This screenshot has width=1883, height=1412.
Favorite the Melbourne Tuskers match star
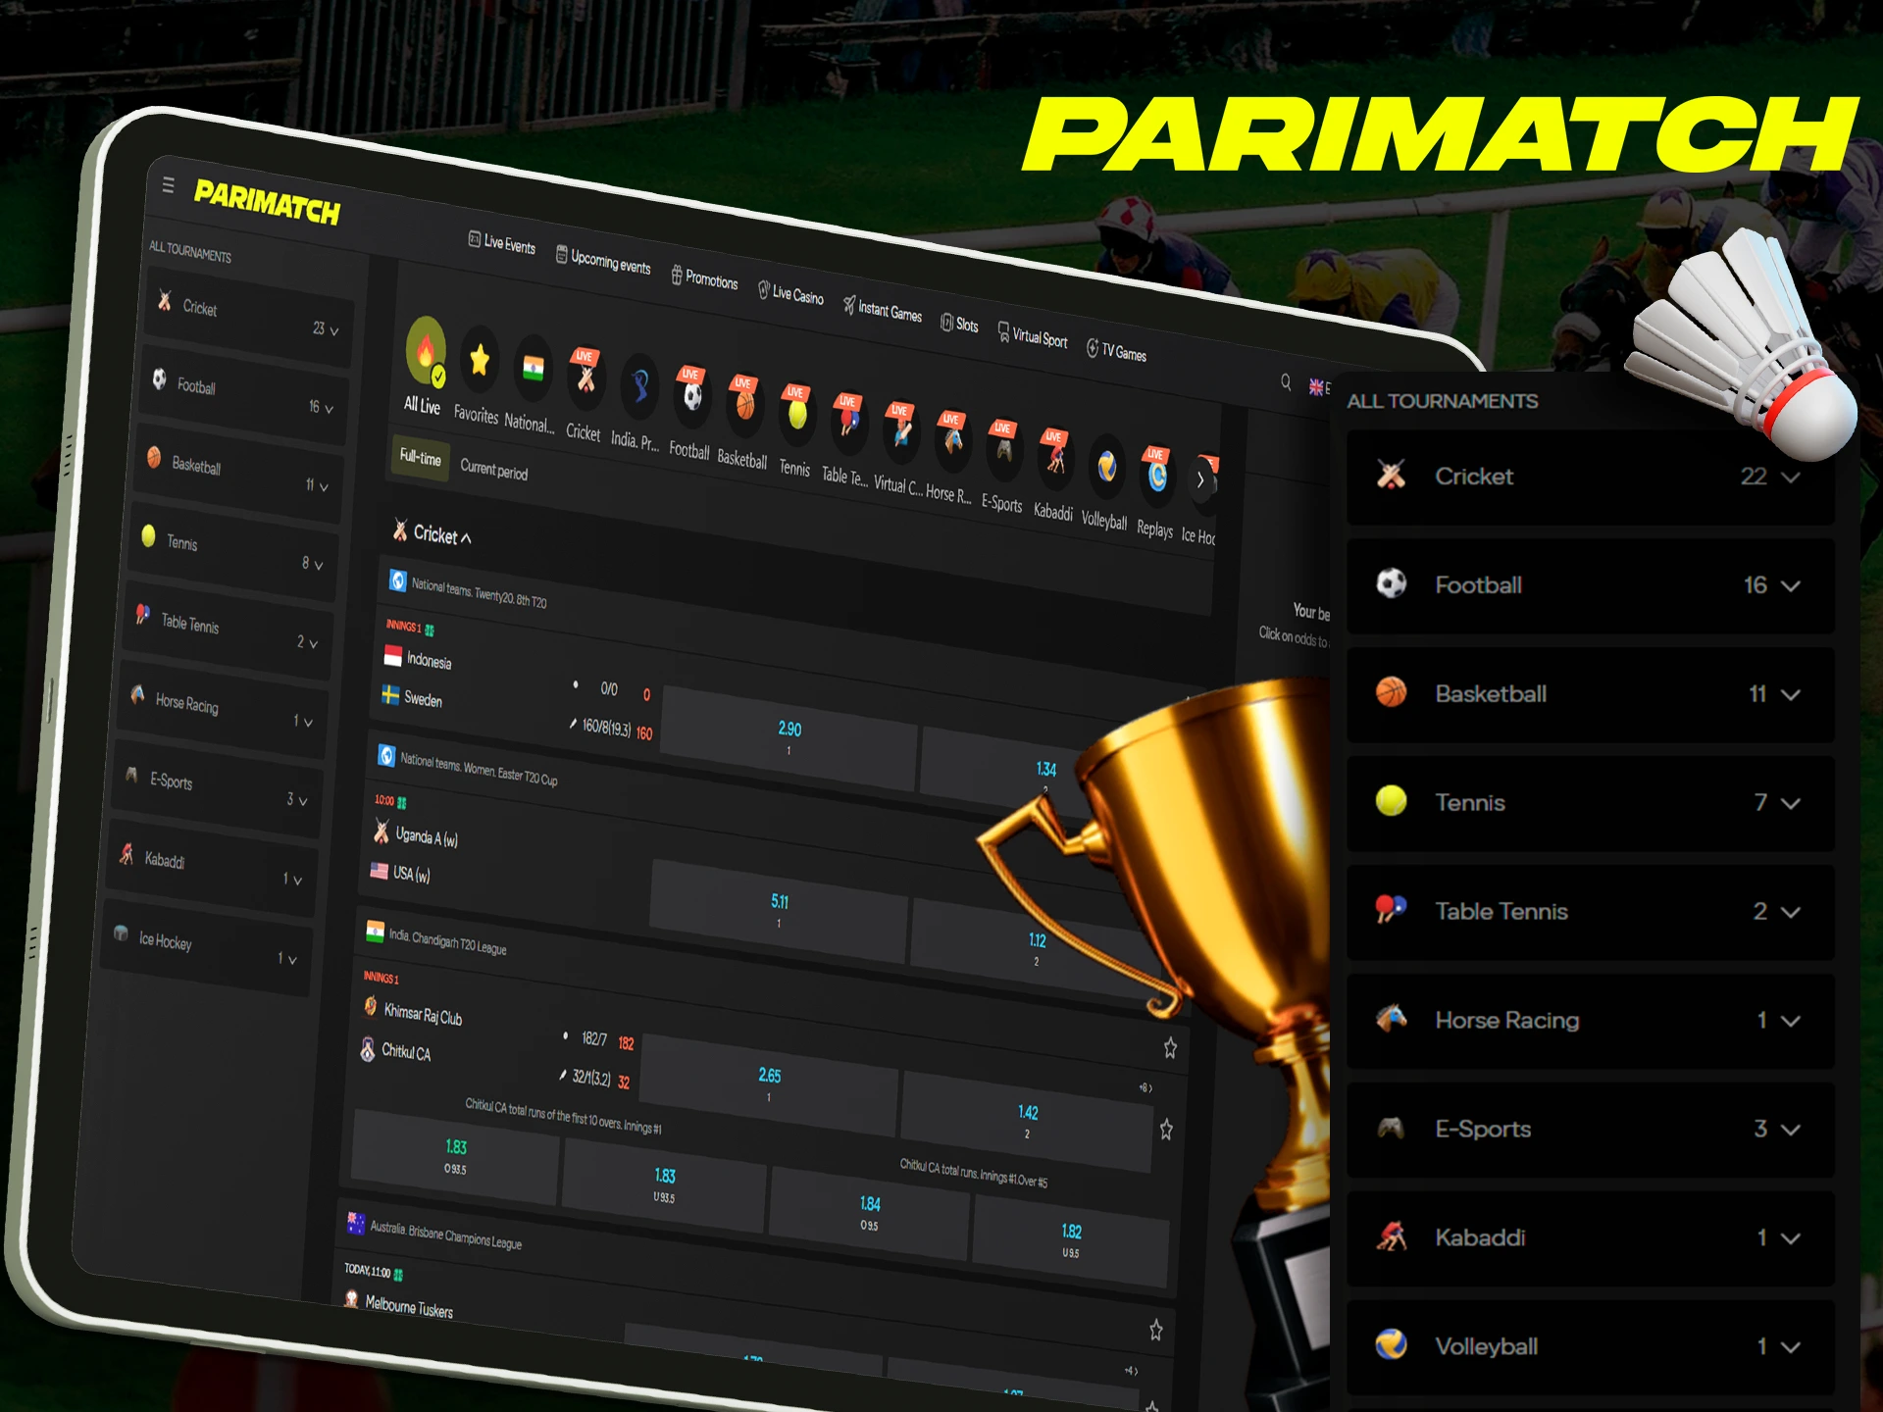1155,1332
